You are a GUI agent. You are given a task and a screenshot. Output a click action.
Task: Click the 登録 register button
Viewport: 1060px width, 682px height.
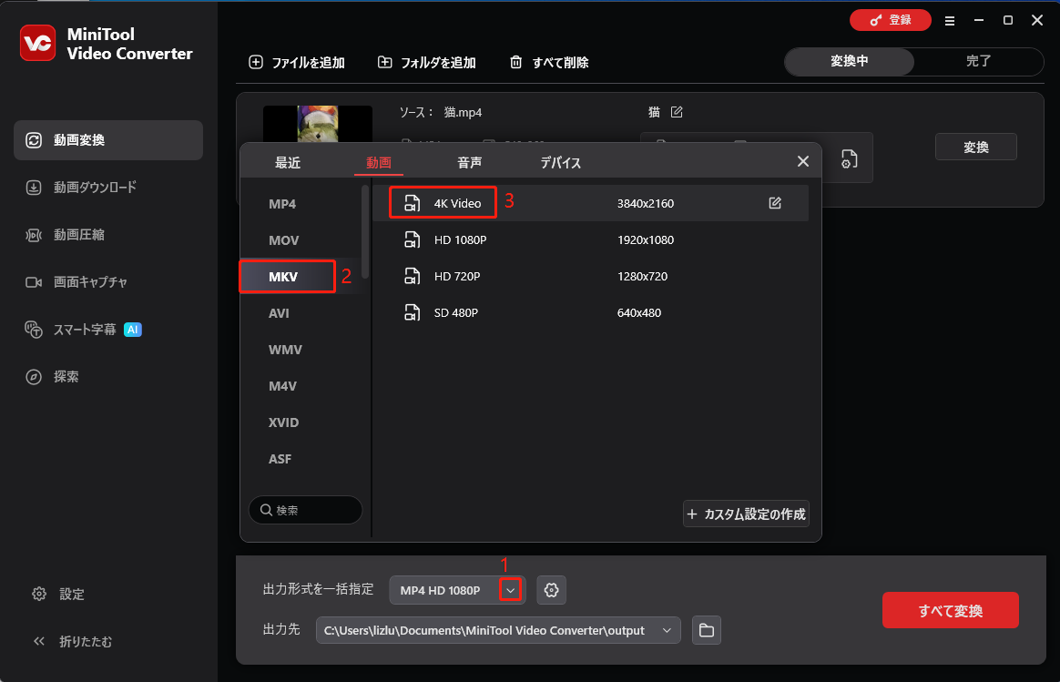coord(890,19)
